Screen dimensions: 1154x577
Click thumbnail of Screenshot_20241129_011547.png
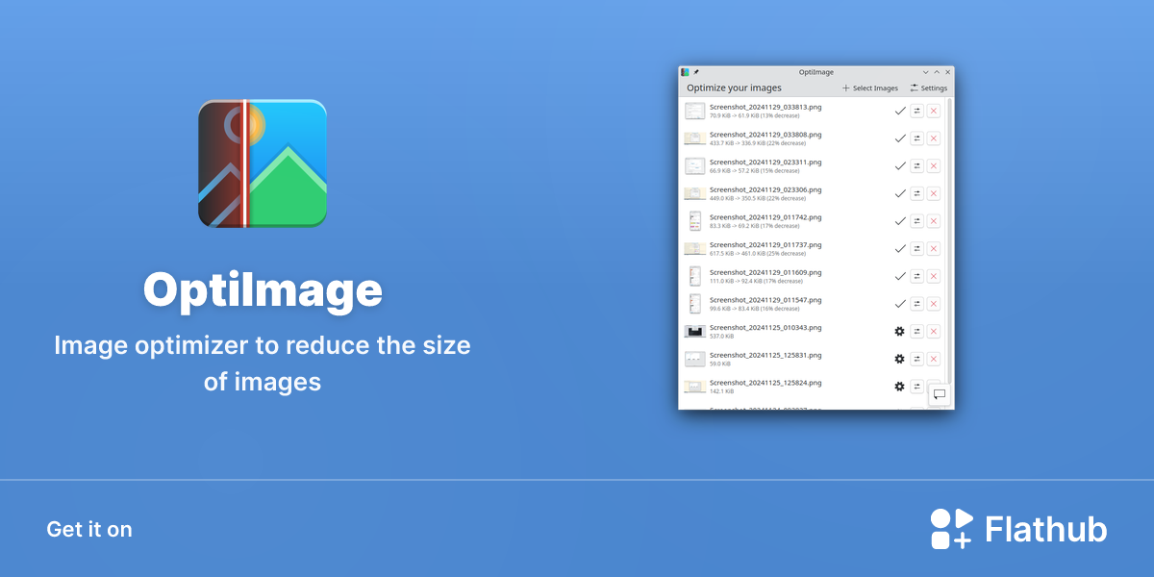[x=694, y=304]
